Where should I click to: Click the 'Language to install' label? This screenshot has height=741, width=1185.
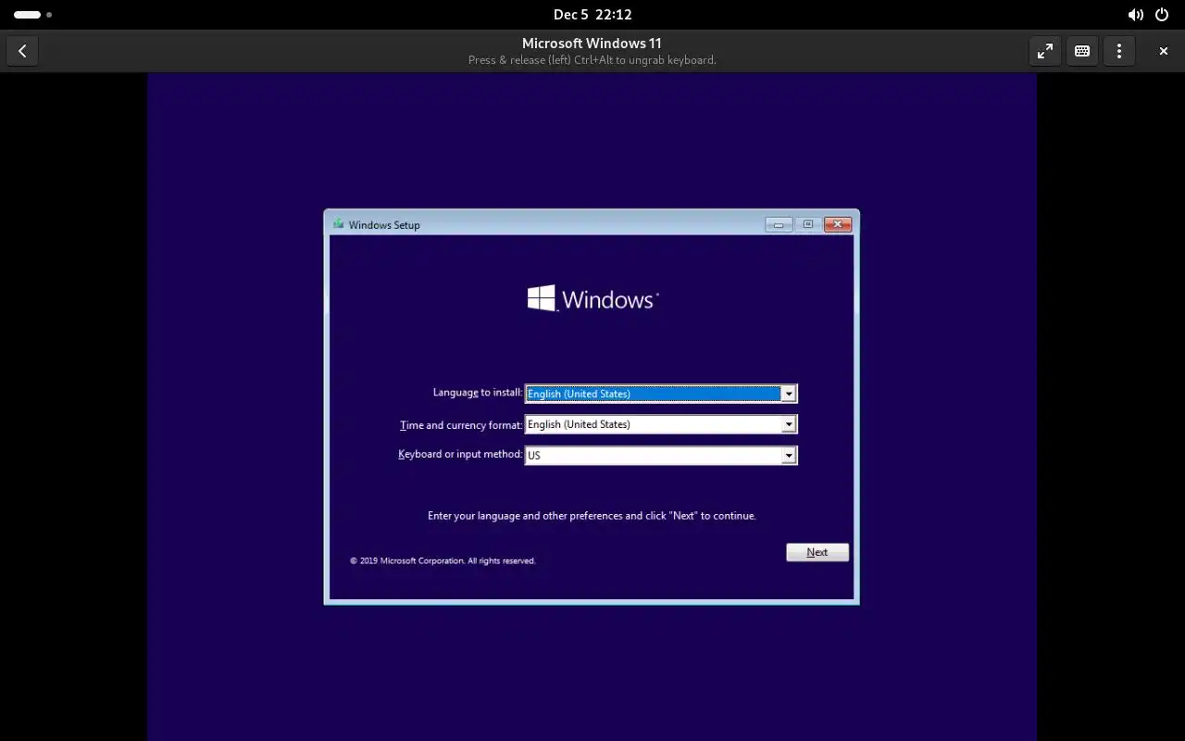click(x=478, y=393)
